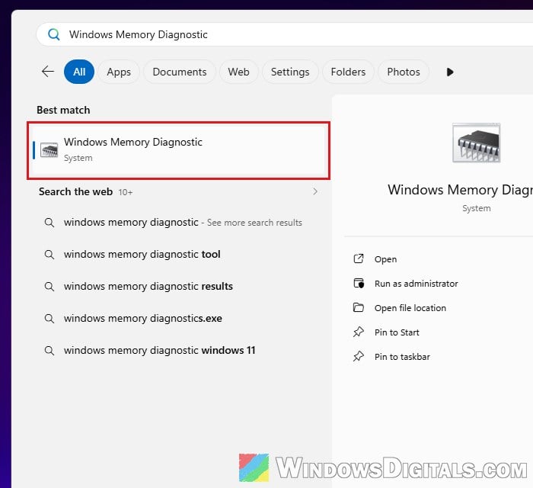
Task: Click magnifier icon beside 'diagnostics.exe' suggestion
Action: pos(49,319)
